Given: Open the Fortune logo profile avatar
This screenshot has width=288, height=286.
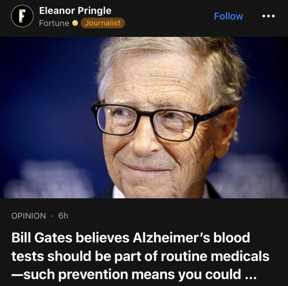Looking at the screenshot, I should (x=22, y=16).
